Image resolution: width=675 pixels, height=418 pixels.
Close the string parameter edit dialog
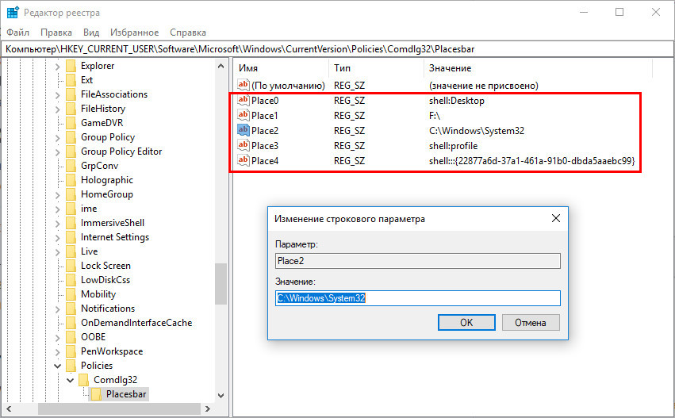(x=556, y=218)
